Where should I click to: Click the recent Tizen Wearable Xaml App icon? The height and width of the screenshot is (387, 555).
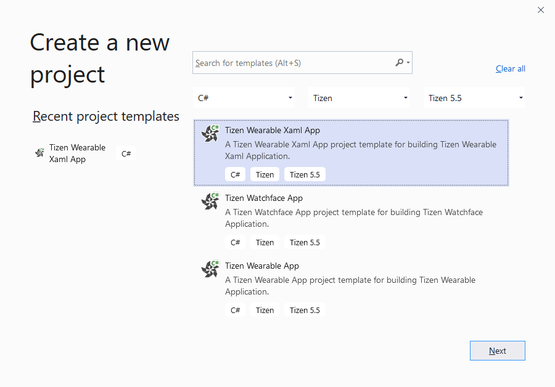click(x=39, y=153)
